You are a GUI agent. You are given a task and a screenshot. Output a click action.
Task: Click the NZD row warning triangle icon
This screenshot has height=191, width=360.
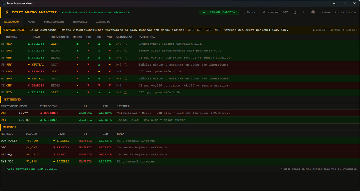click(125, 92)
